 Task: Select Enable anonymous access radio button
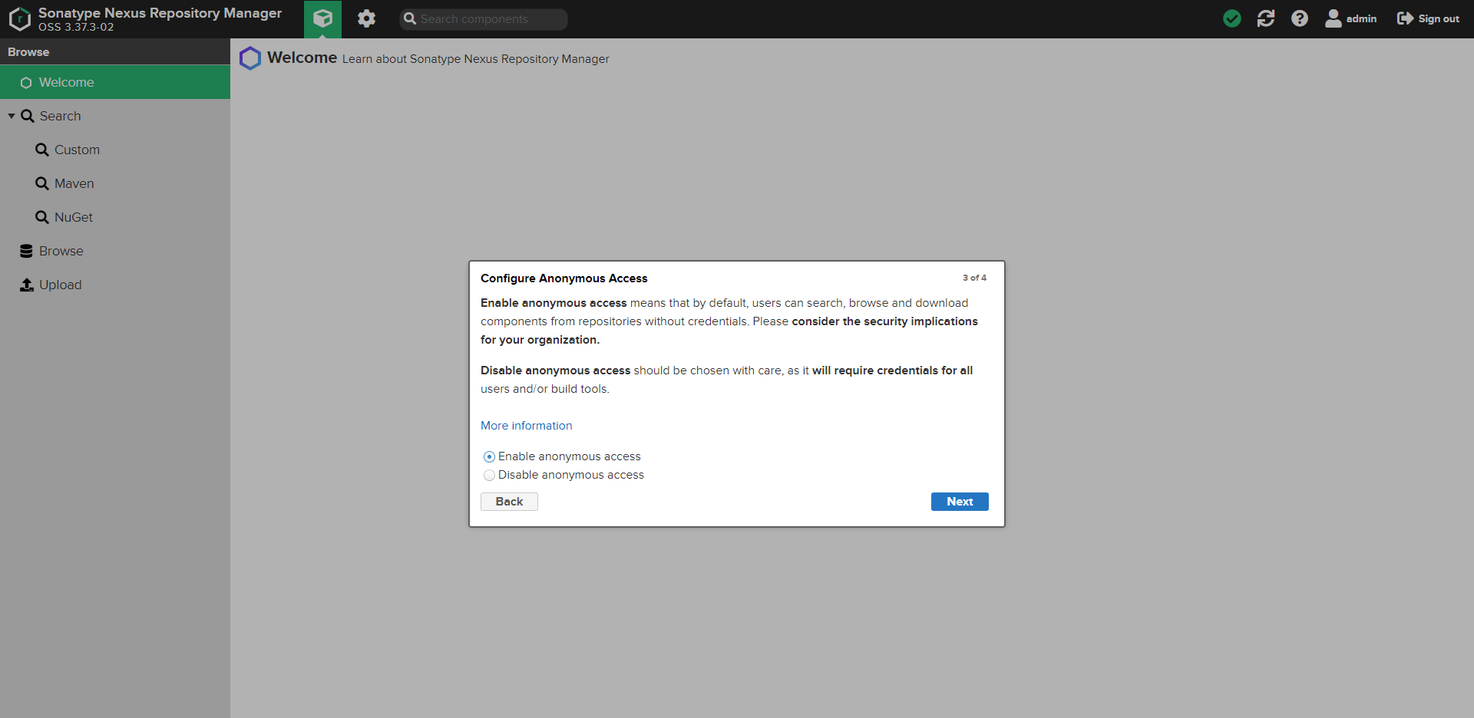[489, 457]
